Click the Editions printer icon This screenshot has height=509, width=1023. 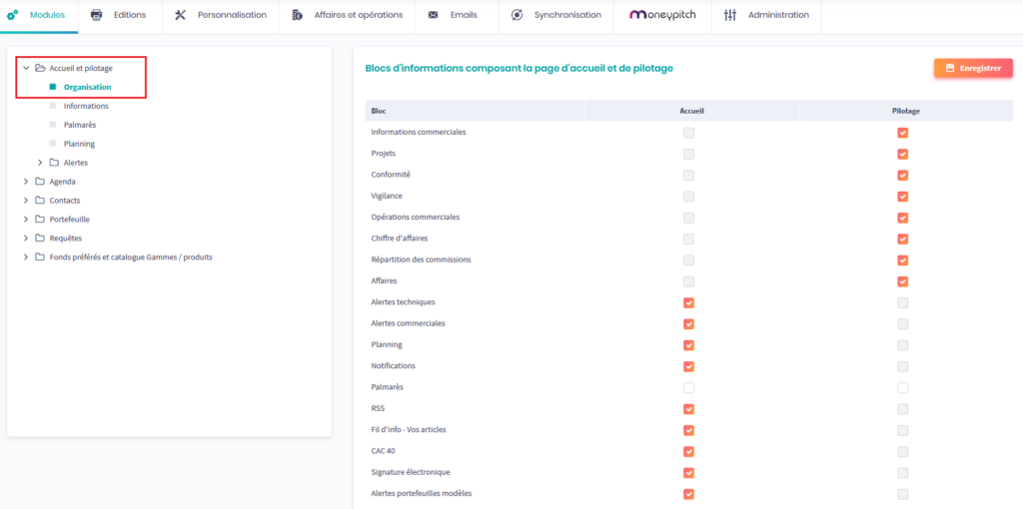(97, 15)
